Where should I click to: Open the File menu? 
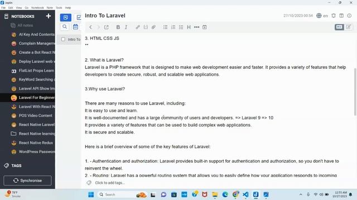[3, 8]
